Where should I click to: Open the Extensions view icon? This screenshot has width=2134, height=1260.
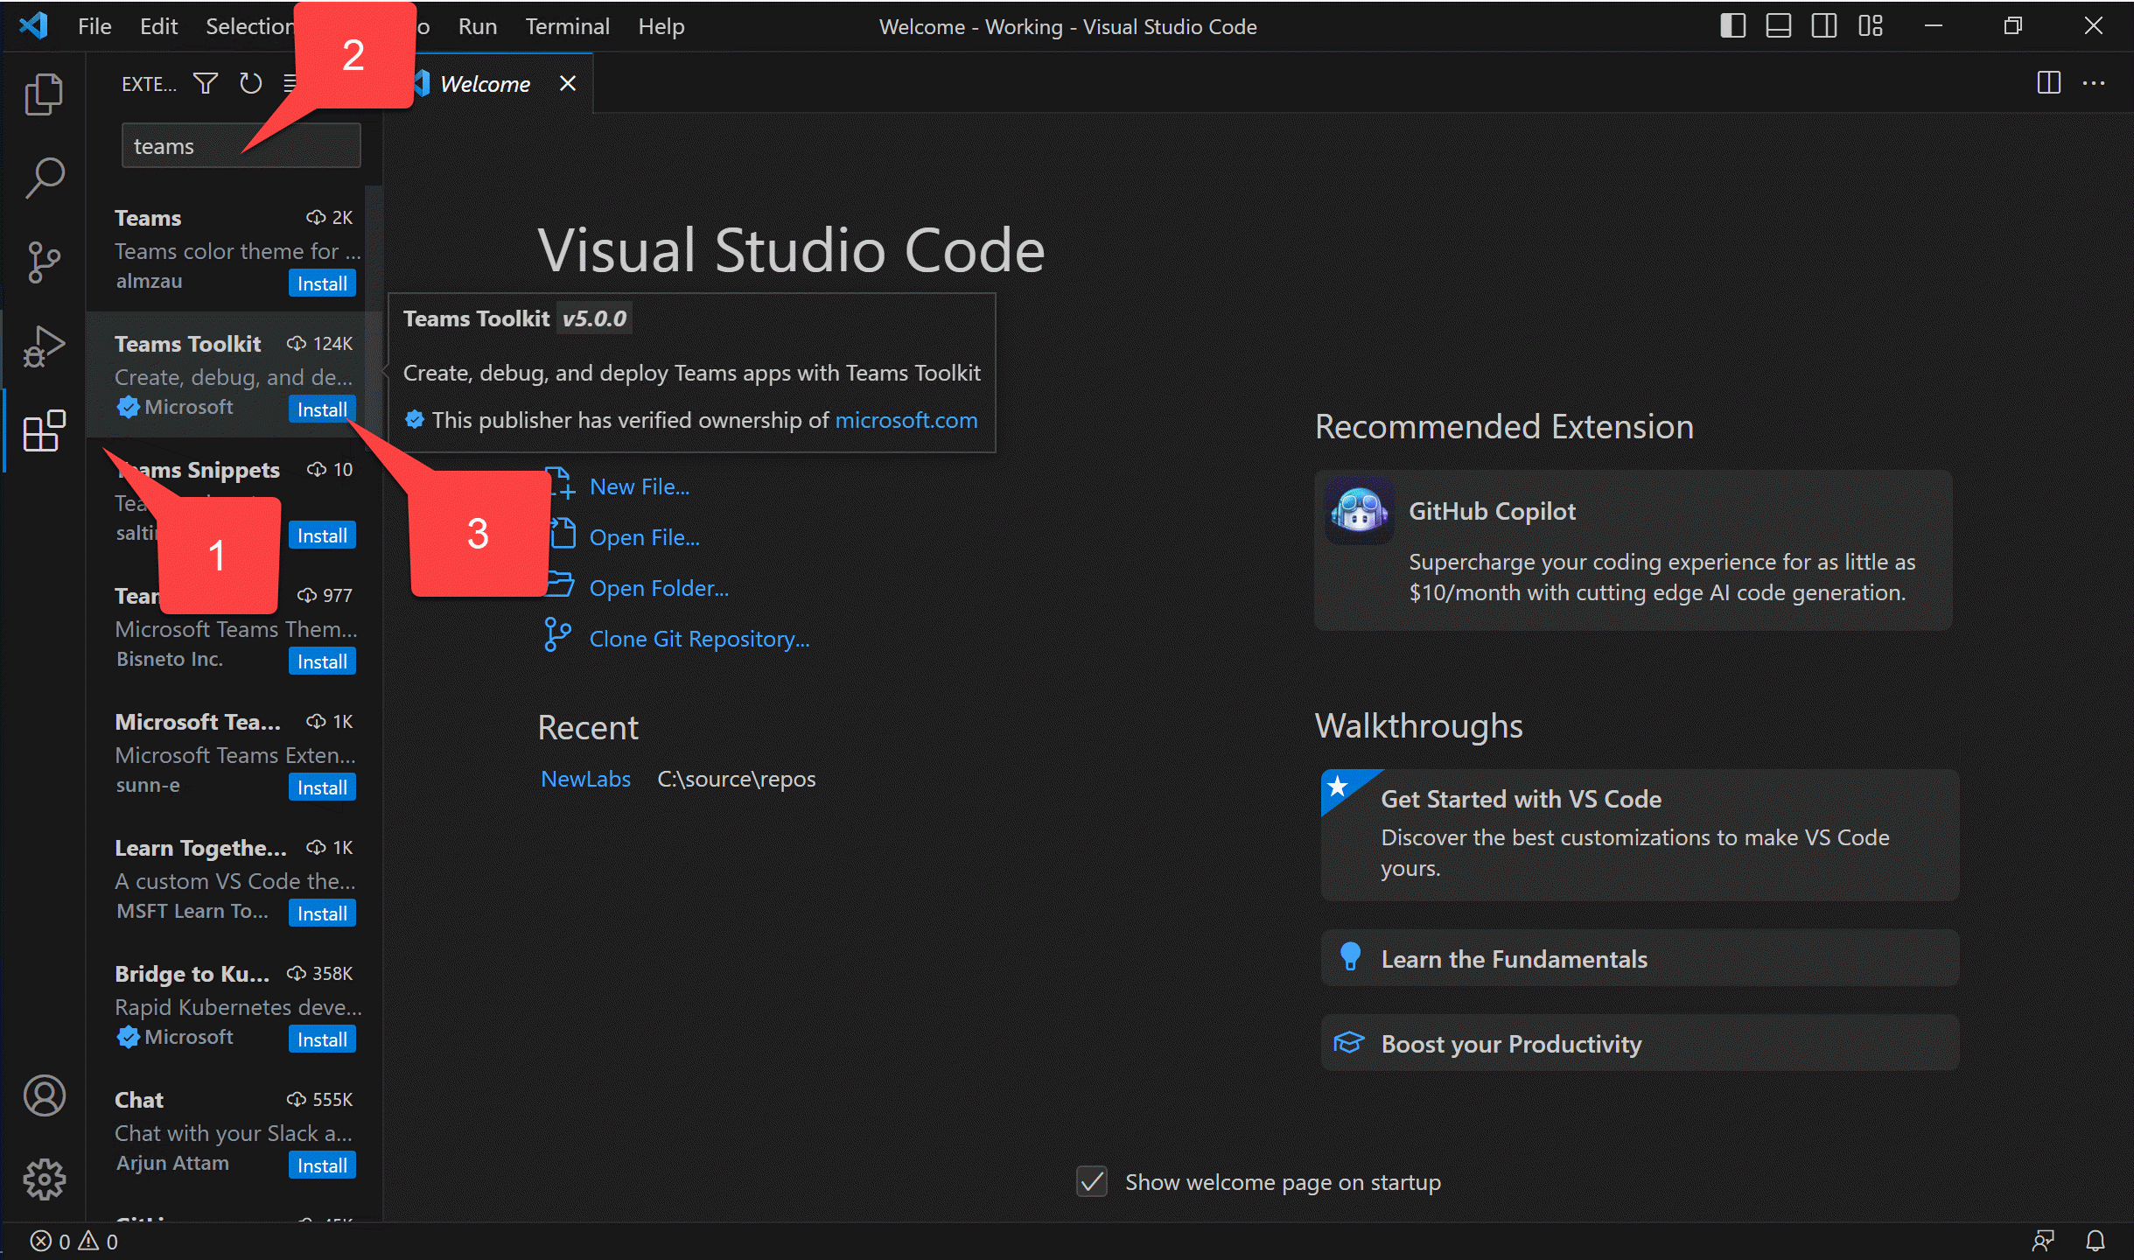[x=44, y=430]
